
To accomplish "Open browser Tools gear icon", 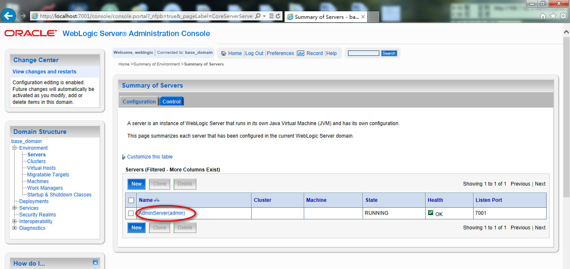I will [563, 16].
